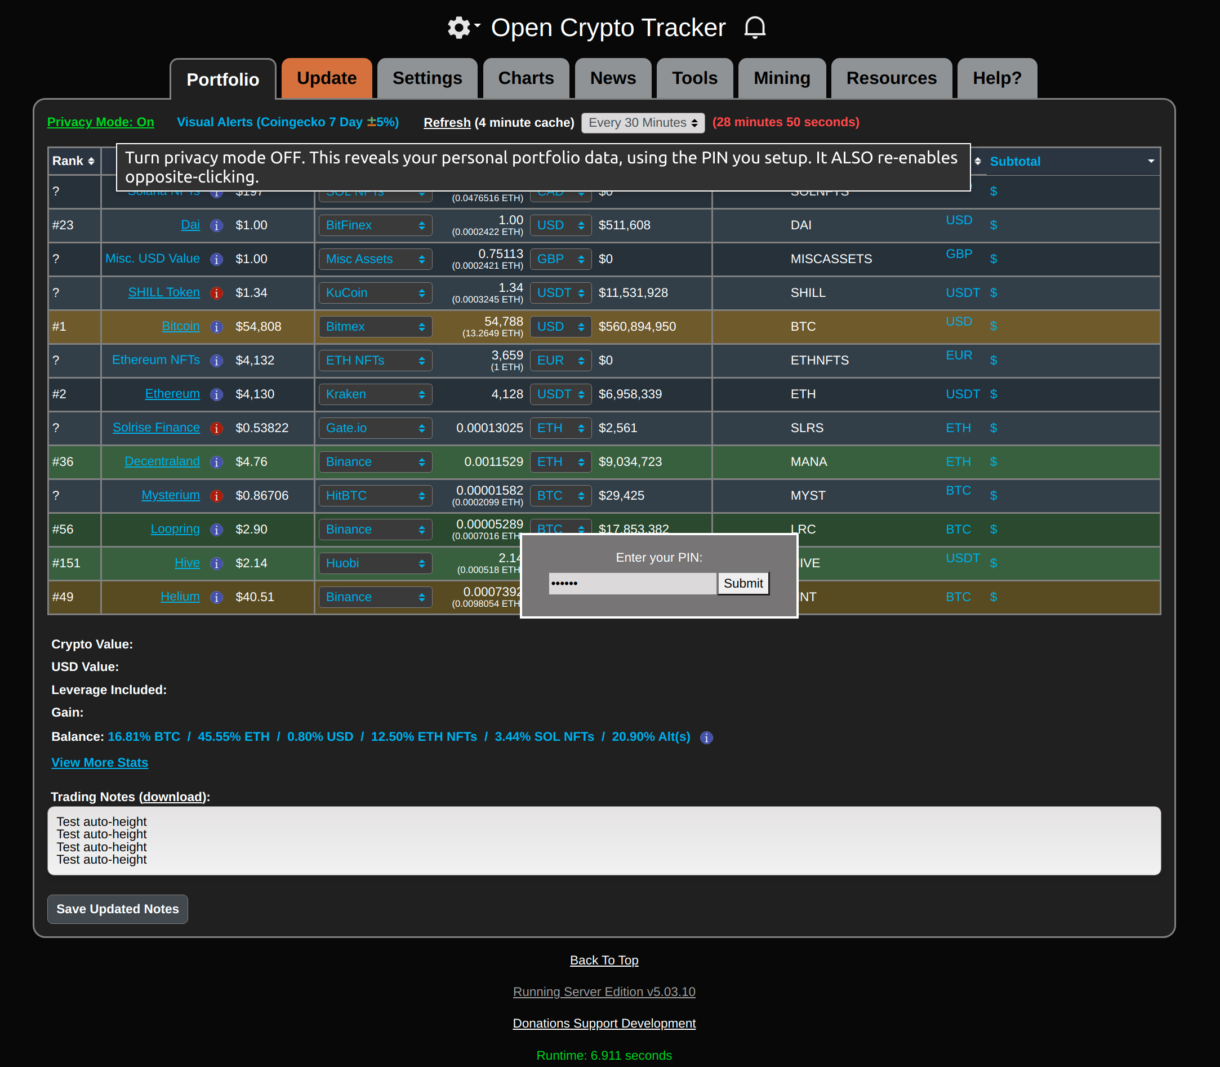Screen dimensions: 1220x1067
Task: Click the info icon next to Loopring
Action: (217, 530)
